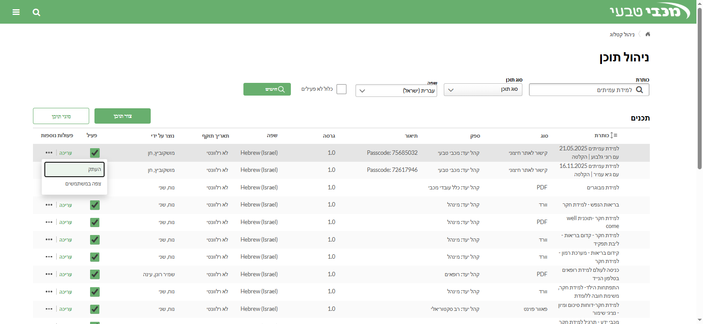703x324 pixels.
Task: Click the type cell פאוור פוינט
Action: [x=536, y=309]
